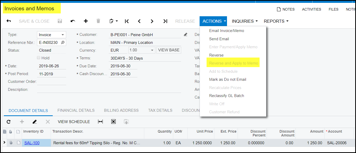Expand the Reports dropdown menu
Screen dimensions: 356x153
276,21
